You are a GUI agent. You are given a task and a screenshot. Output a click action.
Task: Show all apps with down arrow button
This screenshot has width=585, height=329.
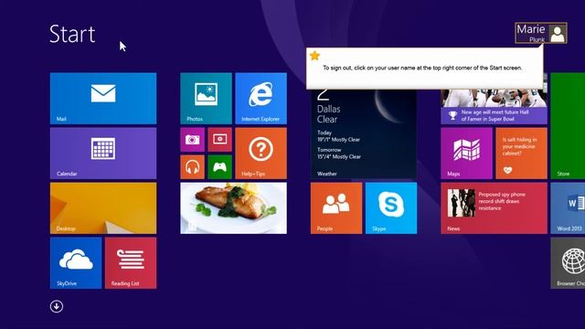pos(57,307)
